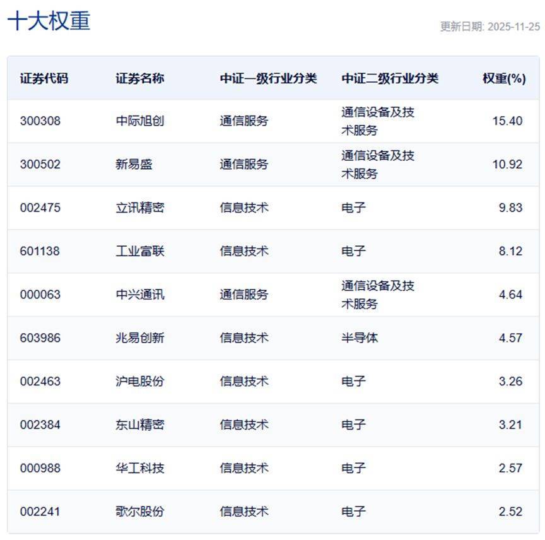Viewport: 545px width, 540px height.
Task: Select stock code 603986
Action: tap(40, 338)
